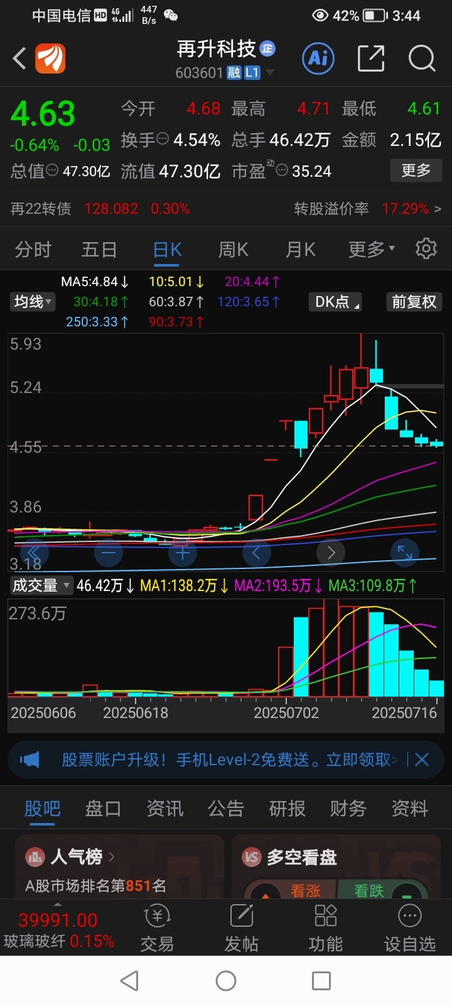
Task: Tap 更多 quote details button
Action: (416, 170)
